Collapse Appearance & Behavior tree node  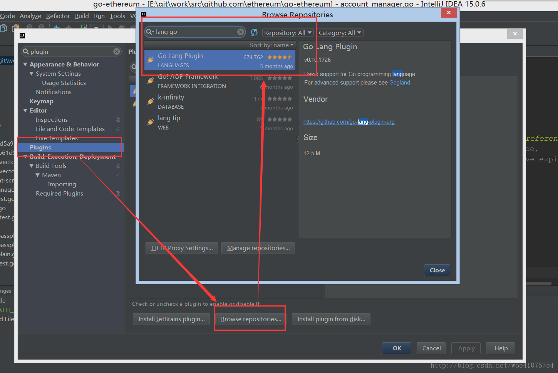click(x=25, y=65)
